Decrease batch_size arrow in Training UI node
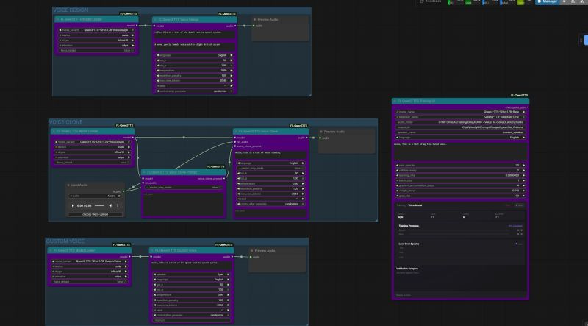Image resolution: width=588 pixels, height=326 pixels. pyautogui.click(x=398, y=180)
